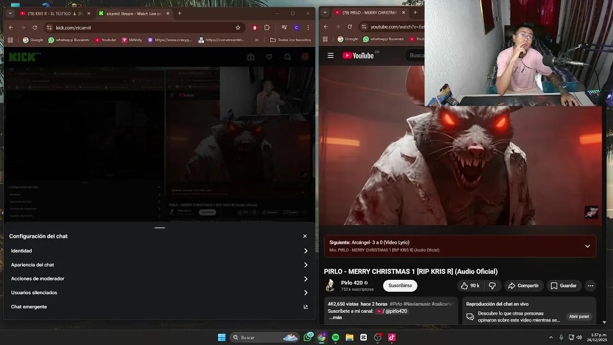Open Chrome three-dot menu in Kick window
The width and height of the screenshot is (613, 345).
(x=308, y=28)
